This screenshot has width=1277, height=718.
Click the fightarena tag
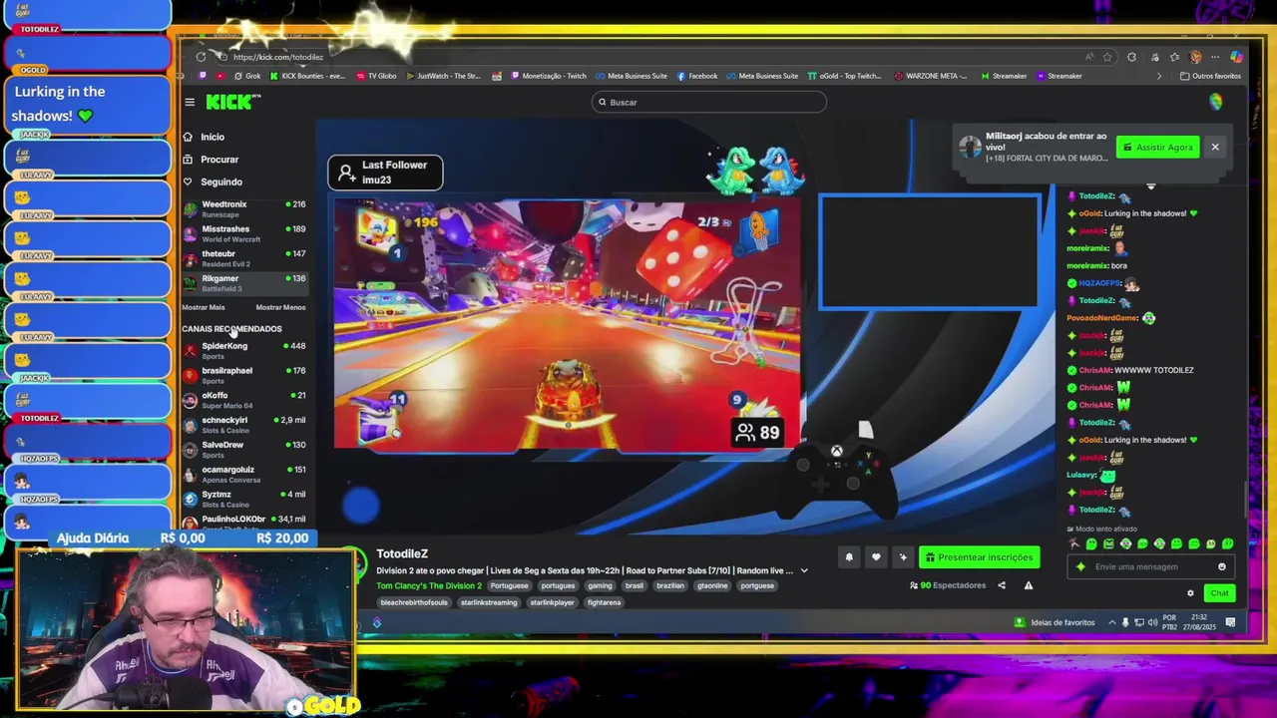tap(604, 602)
